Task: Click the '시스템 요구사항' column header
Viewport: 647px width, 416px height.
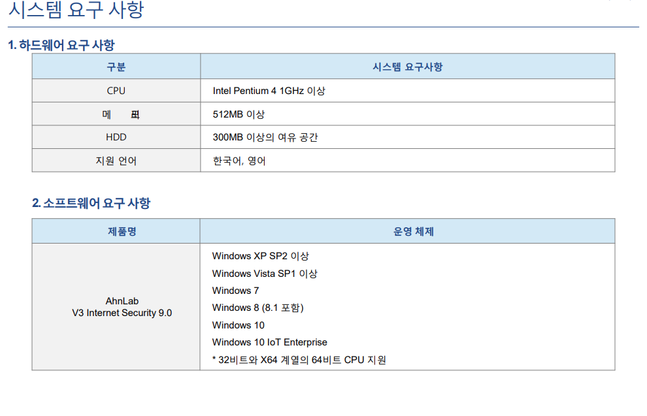Action: pos(408,67)
